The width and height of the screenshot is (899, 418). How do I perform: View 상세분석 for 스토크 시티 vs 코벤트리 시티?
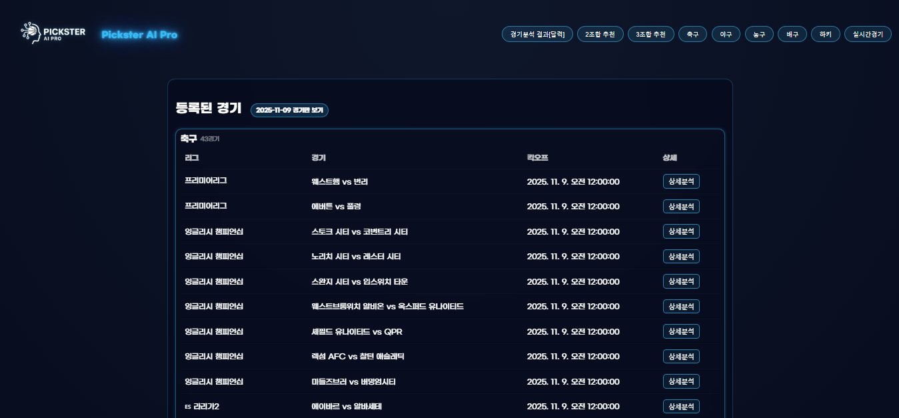[681, 231]
